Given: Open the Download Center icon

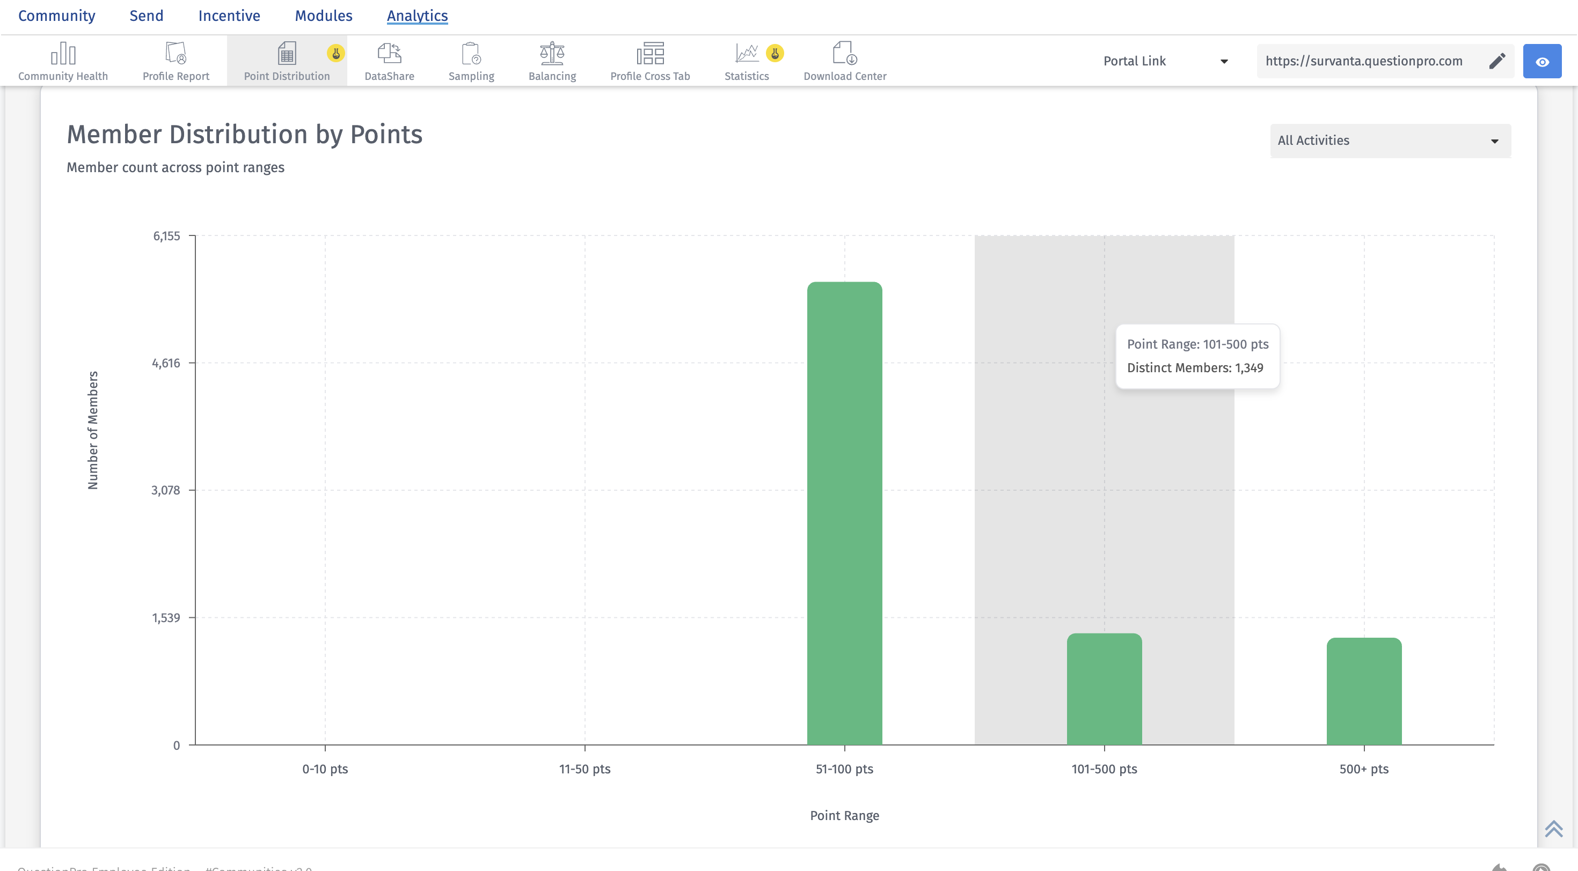Looking at the screenshot, I should (844, 54).
